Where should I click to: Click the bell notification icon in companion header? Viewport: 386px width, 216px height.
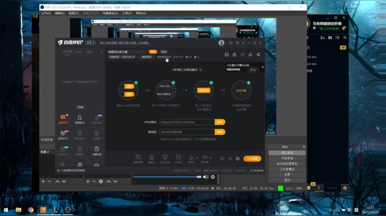[x=250, y=55]
